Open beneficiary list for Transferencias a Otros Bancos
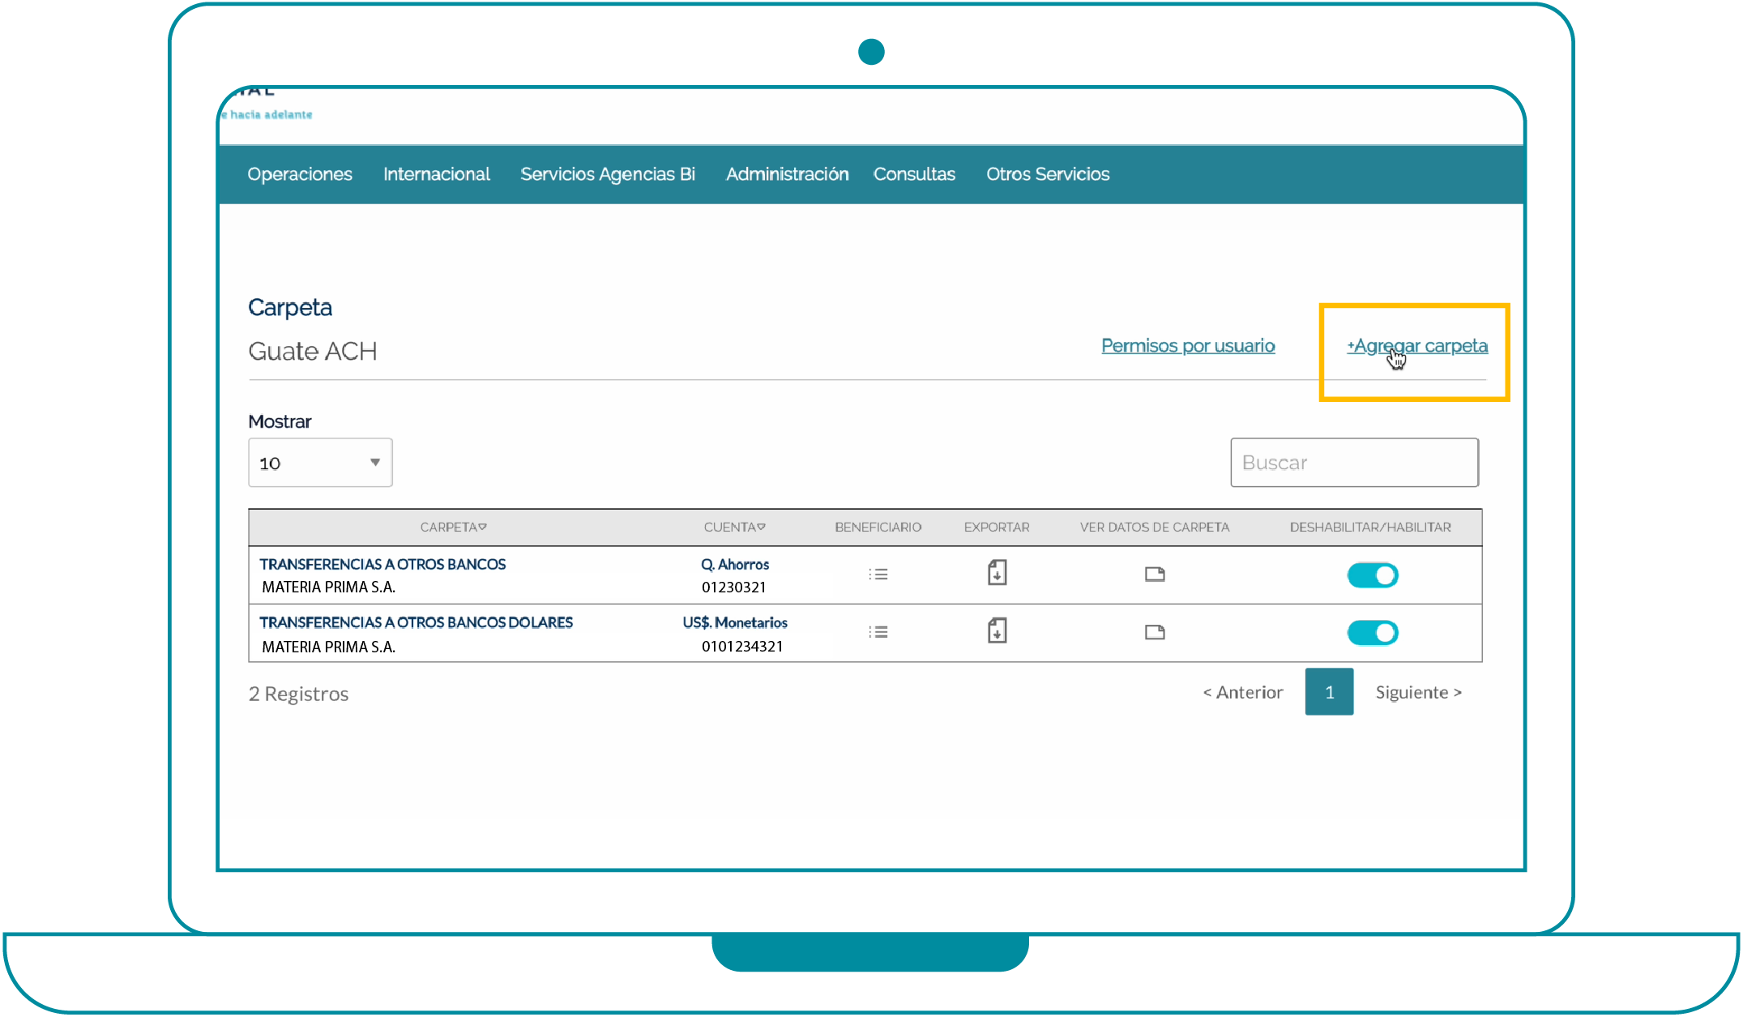1743x1017 pixels. (x=878, y=575)
